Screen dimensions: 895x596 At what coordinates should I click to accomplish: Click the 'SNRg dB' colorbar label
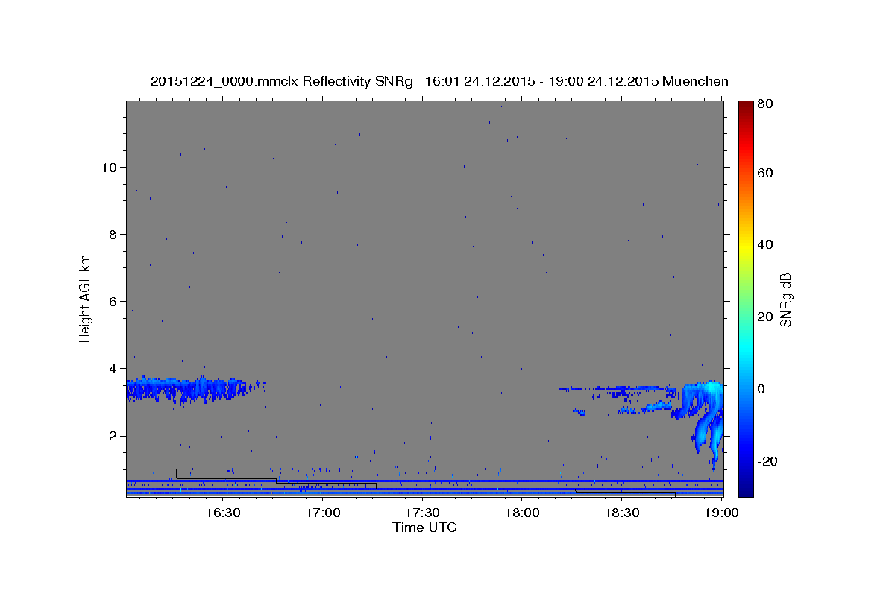pyautogui.click(x=785, y=299)
